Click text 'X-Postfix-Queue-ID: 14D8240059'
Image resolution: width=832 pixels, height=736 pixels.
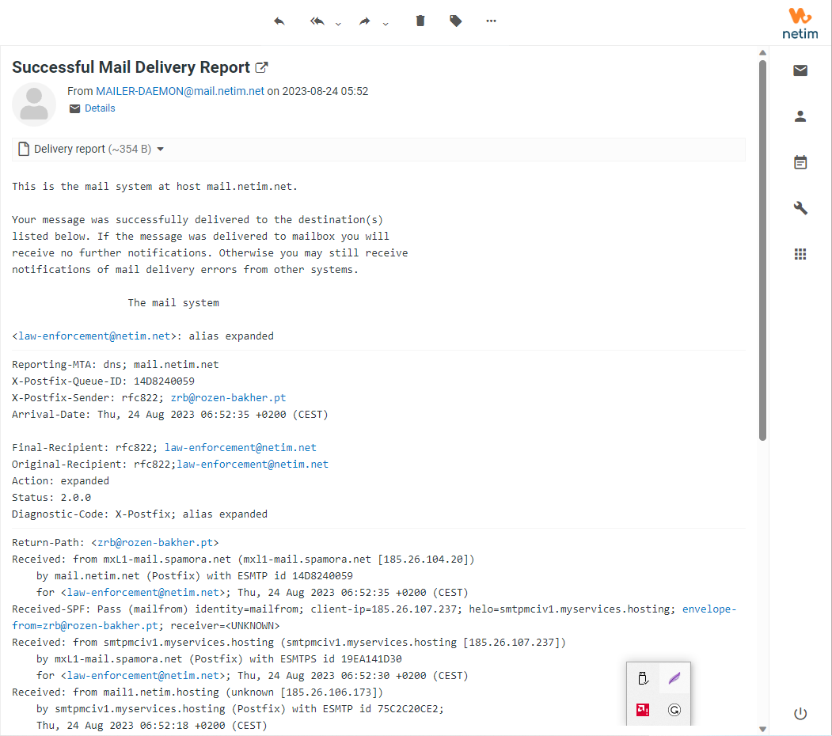(104, 381)
